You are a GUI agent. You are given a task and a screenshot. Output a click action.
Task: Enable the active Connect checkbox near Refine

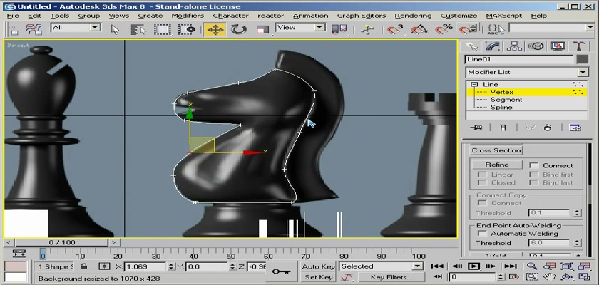[534, 165]
